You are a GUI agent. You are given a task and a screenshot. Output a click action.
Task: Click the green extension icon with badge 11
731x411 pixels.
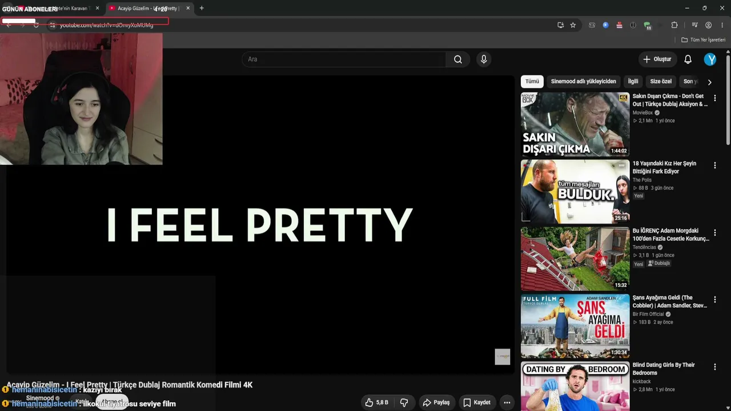click(x=647, y=25)
